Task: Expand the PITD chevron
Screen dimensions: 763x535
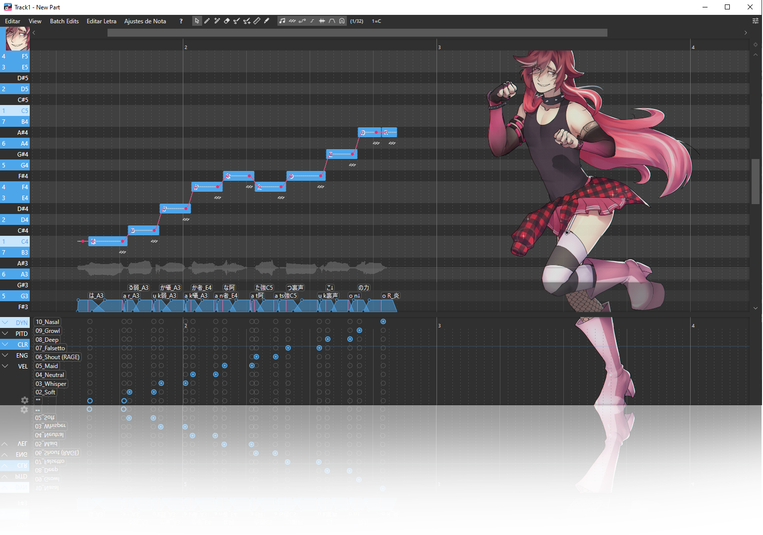Action: 5,333
